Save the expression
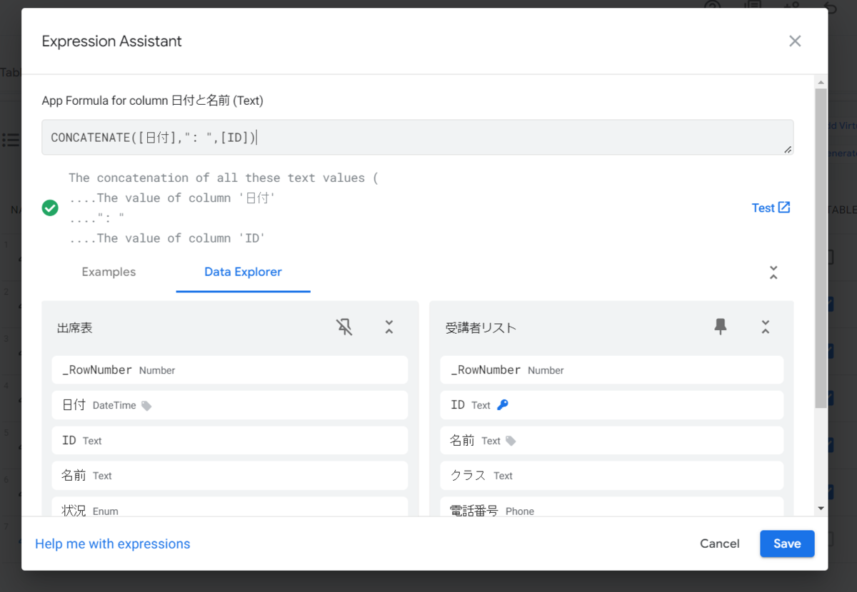Viewport: 857px width, 592px height. 787,543
